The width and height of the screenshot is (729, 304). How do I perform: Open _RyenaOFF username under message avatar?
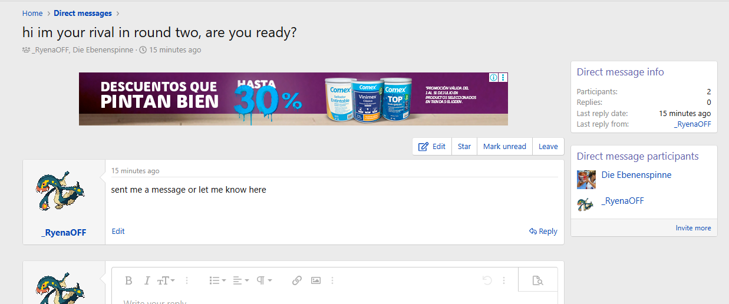pyautogui.click(x=64, y=233)
